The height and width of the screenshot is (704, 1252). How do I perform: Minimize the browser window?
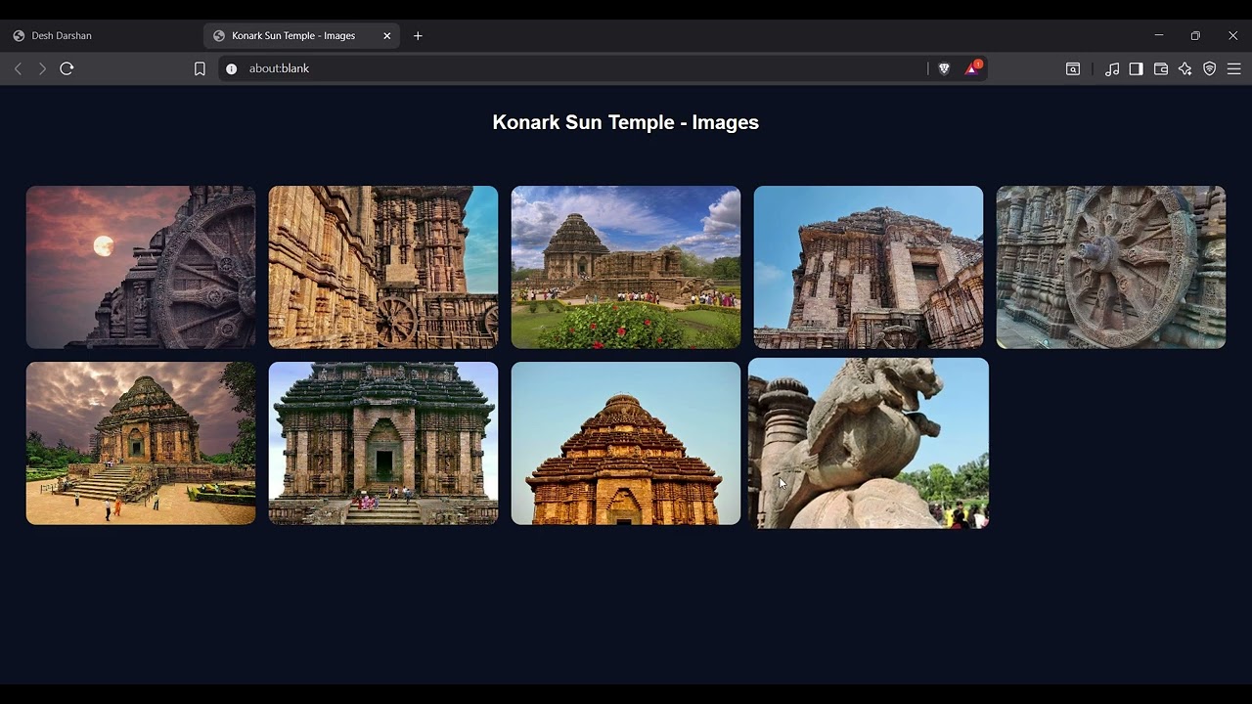click(x=1159, y=35)
